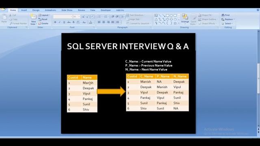Viewport: 260px width, 146px height.
Task: Click the orange arrow shape on slide
Action: pos(111,91)
